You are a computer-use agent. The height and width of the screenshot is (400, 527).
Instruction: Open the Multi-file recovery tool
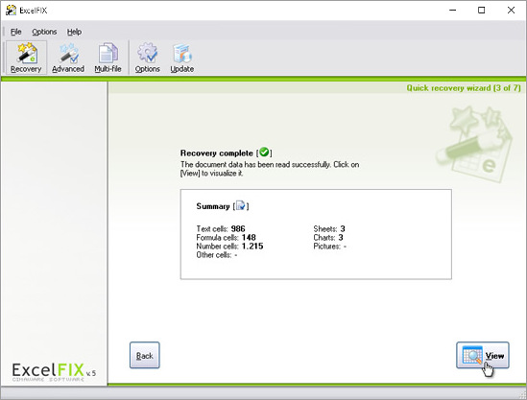point(108,58)
